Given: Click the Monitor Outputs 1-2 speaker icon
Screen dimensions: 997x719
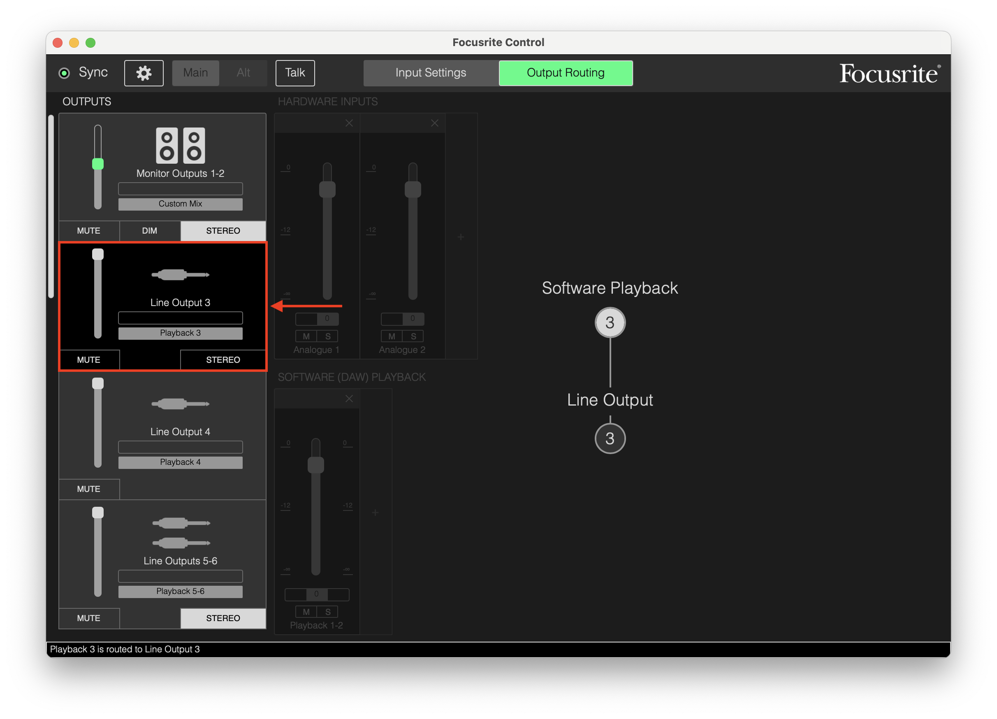Looking at the screenshot, I should [x=180, y=146].
